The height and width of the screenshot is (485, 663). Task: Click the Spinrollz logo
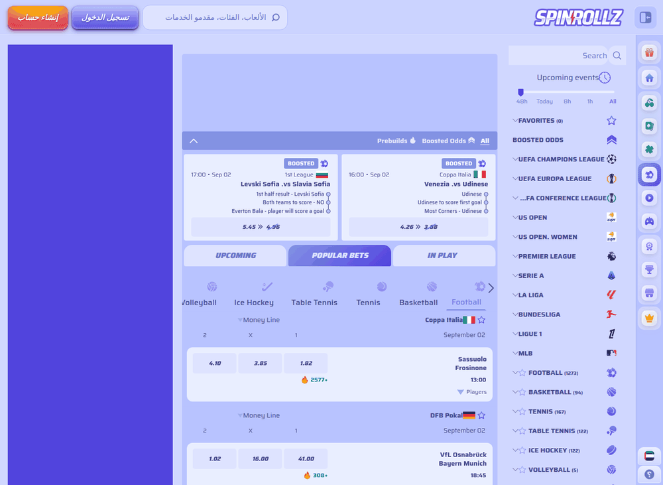(x=578, y=18)
